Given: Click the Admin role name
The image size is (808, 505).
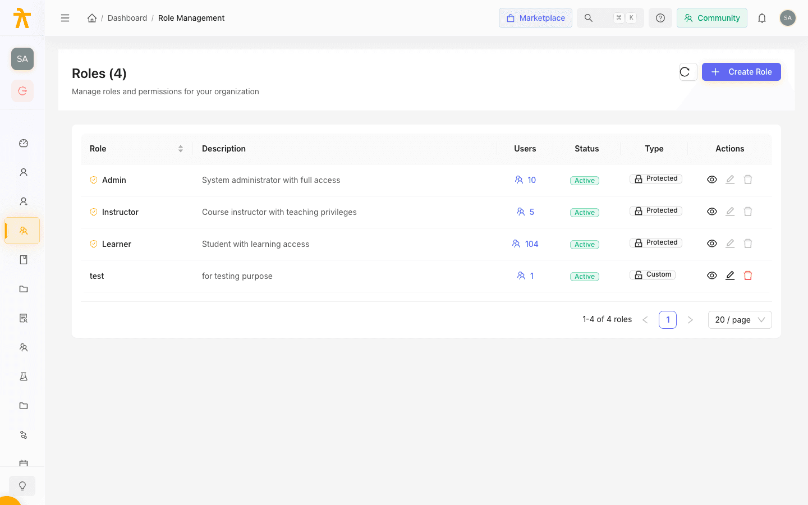Looking at the screenshot, I should (114, 180).
